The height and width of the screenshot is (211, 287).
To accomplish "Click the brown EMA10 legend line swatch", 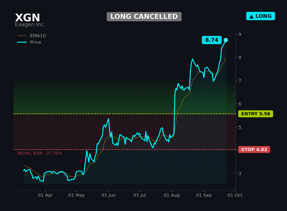I will click(22, 36).
